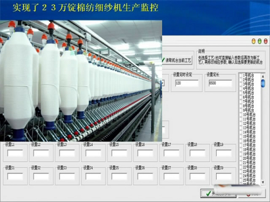Focus the 设置定时设定 field showing 120
This screenshot has height=202, width=270.
point(187,83)
